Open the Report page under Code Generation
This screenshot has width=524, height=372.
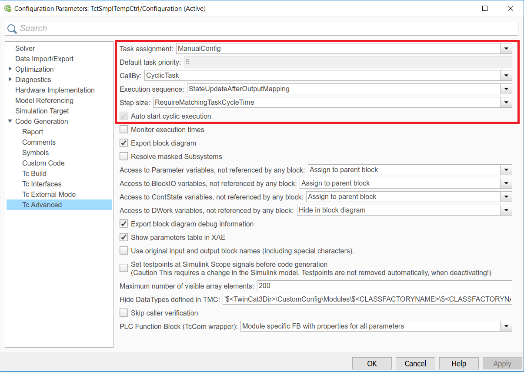(33, 132)
